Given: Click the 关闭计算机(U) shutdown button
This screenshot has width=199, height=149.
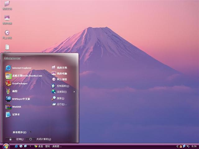Looking at the screenshot, I should click(39, 139).
